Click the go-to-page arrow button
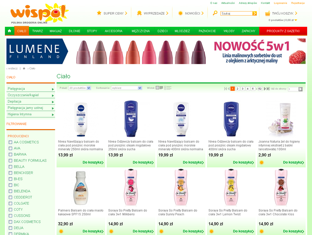The width and height of the screenshot is (312, 235). tap(300, 89)
